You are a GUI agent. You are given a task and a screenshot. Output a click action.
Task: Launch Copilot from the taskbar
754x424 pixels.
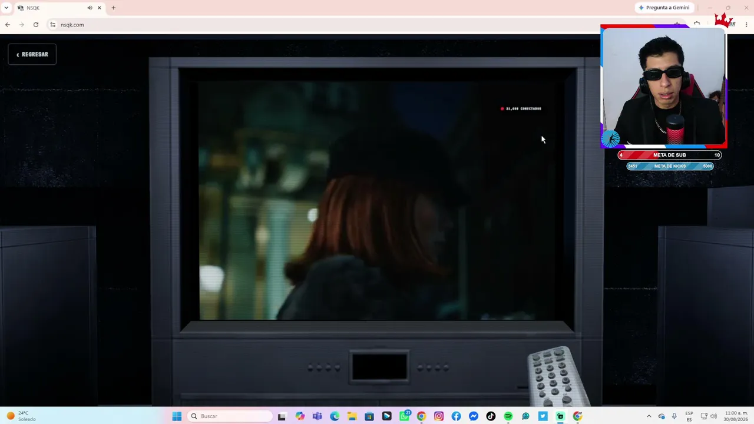300,416
